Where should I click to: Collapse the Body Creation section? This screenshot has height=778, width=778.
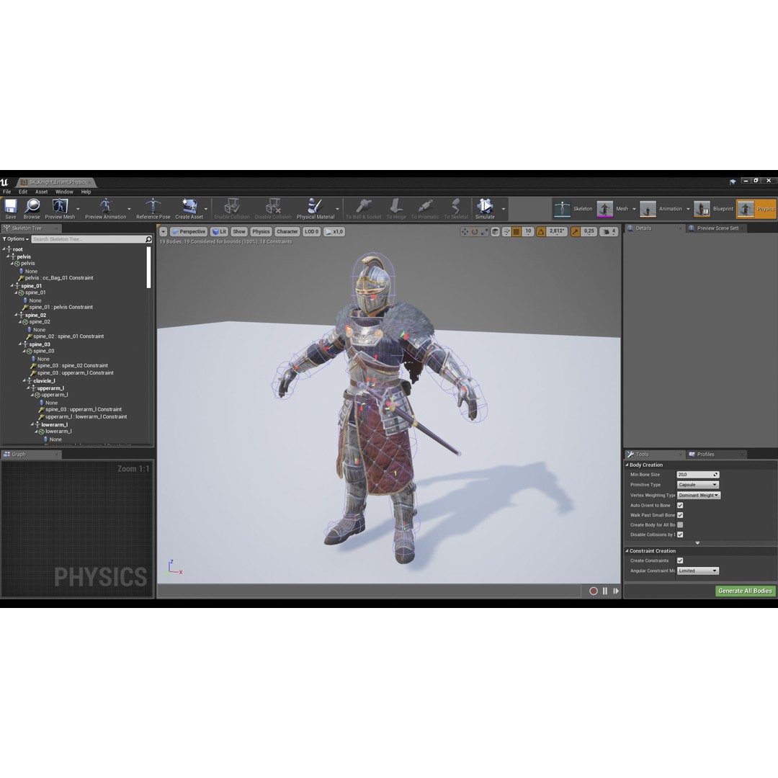click(627, 465)
